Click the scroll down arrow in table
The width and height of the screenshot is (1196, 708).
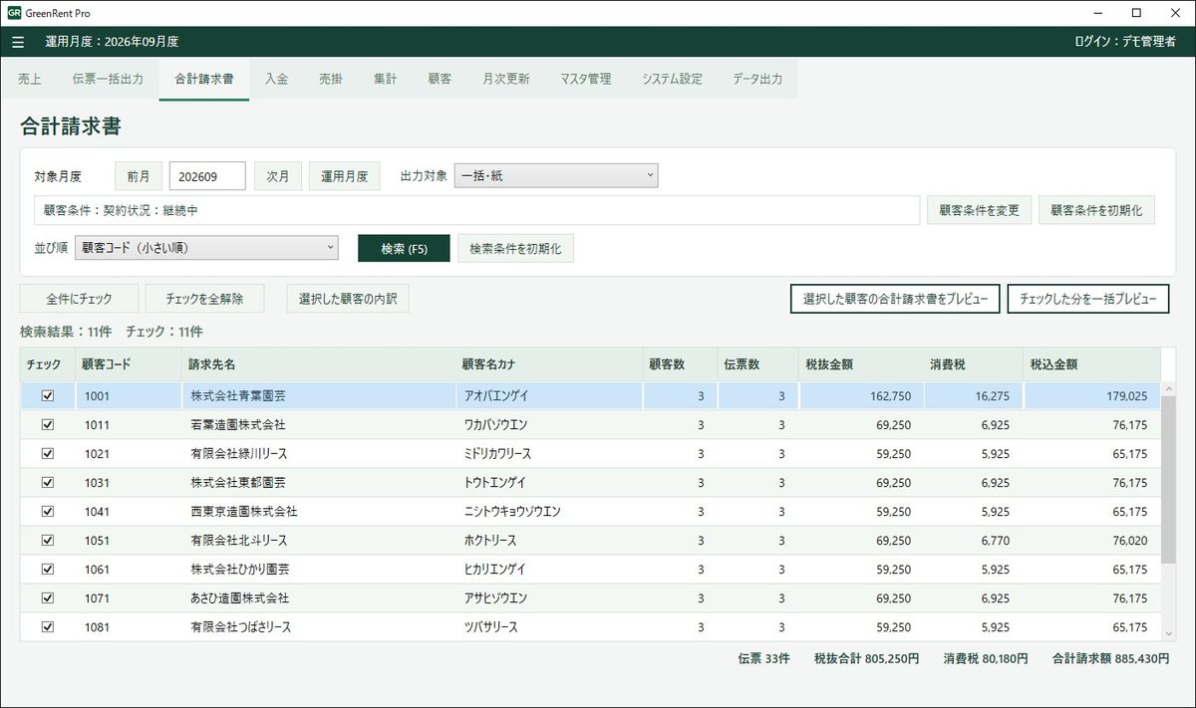[1168, 633]
